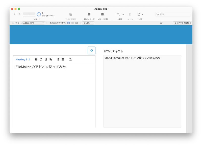The height and width of the screenshot is (146, 202).
Task: Open the quick search magnifier menu
Action: click(x=157, y=14)
